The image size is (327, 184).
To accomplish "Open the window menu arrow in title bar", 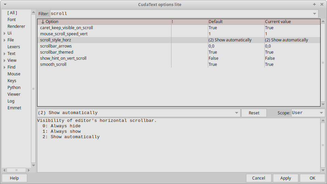I will pyautogui.click(x=5, y=4).
